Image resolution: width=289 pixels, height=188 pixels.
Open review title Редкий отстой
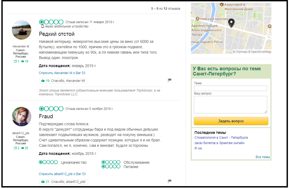pos(57,34)
